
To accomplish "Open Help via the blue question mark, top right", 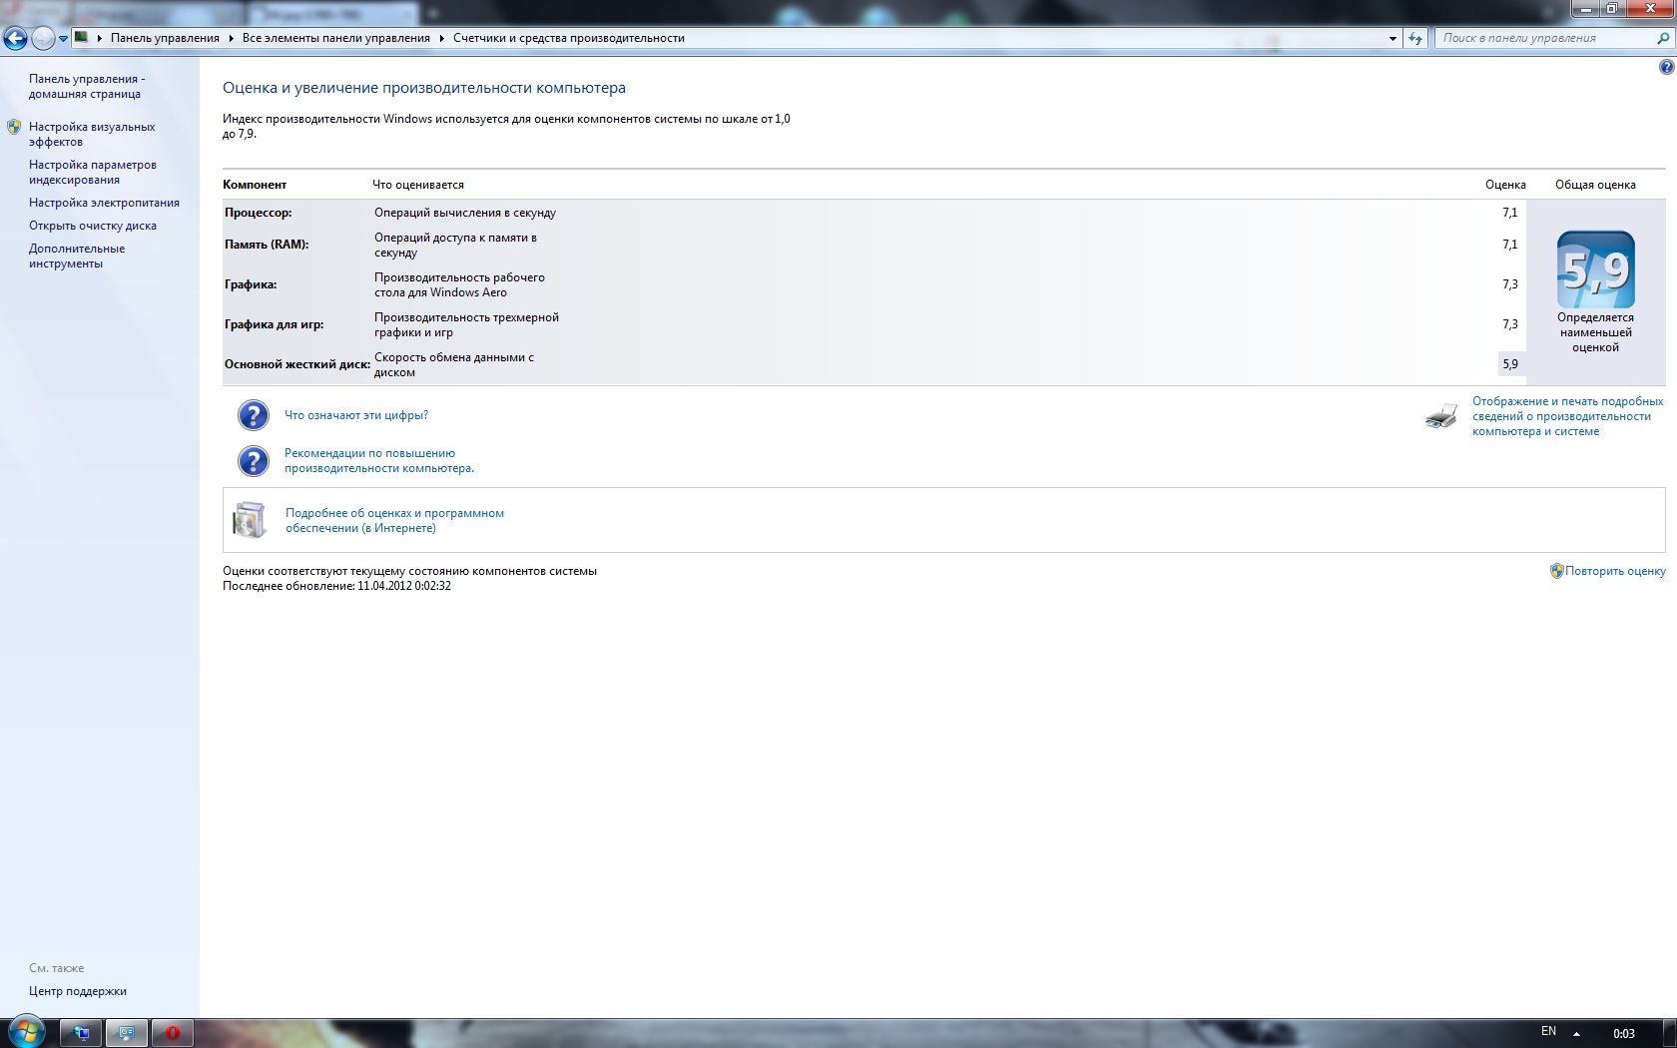I will (1666, 67).
